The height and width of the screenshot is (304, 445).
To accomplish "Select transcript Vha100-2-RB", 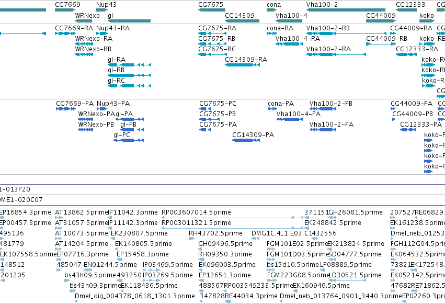I will click(x=328, y=28).
